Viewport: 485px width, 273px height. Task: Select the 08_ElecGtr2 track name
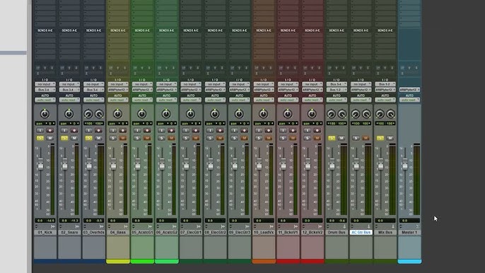(x=215, y=232)
